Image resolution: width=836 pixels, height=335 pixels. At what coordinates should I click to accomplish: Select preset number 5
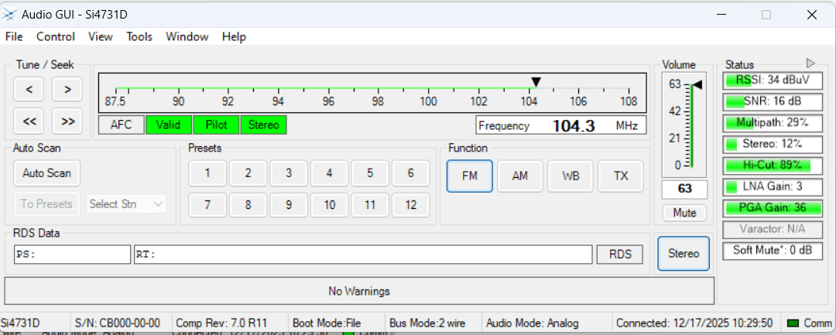pyautogui.click(x=370, y=173)
